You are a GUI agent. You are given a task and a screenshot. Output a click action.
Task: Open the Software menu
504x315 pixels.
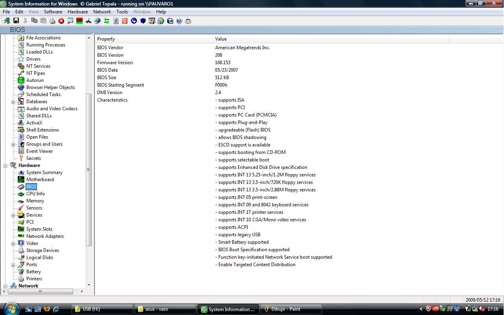(53, 12)
